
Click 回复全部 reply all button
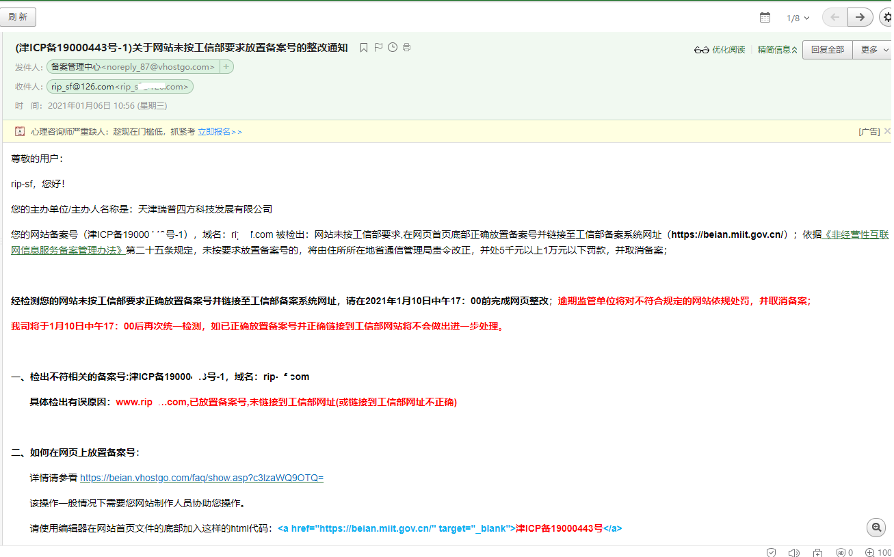tap(827, 50)
